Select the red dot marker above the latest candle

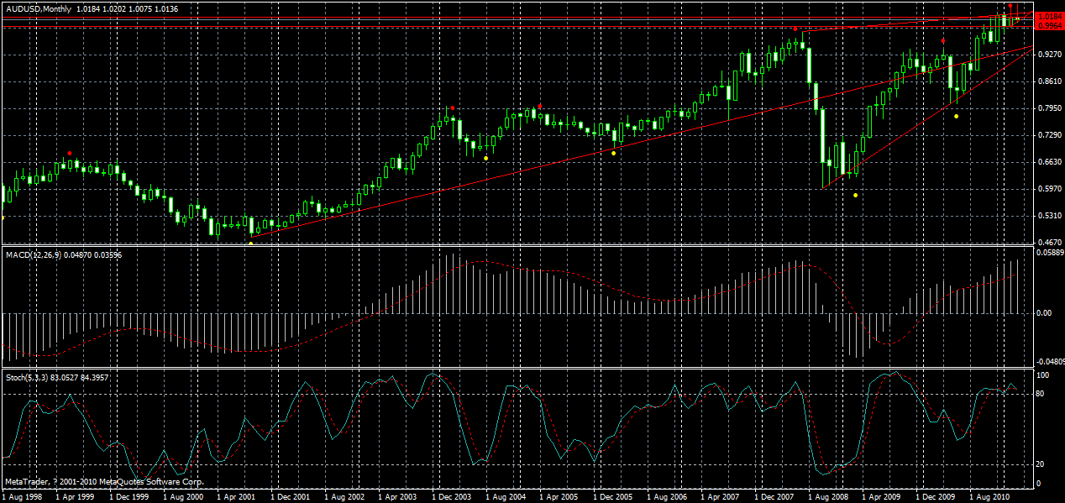coord(1010,6)
